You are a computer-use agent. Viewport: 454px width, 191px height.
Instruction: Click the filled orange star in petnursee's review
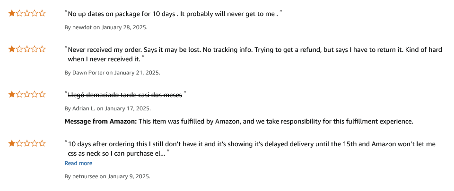[12, 143]
